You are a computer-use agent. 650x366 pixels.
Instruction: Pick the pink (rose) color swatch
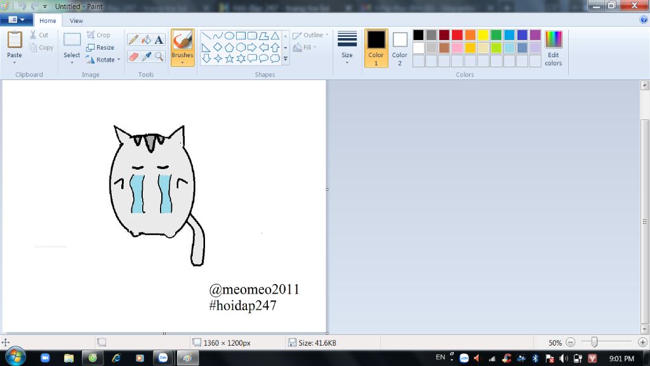[457, 48]
